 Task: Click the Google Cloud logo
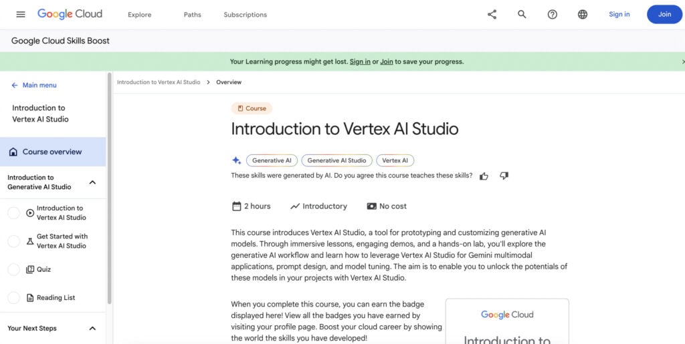(70, 14)
